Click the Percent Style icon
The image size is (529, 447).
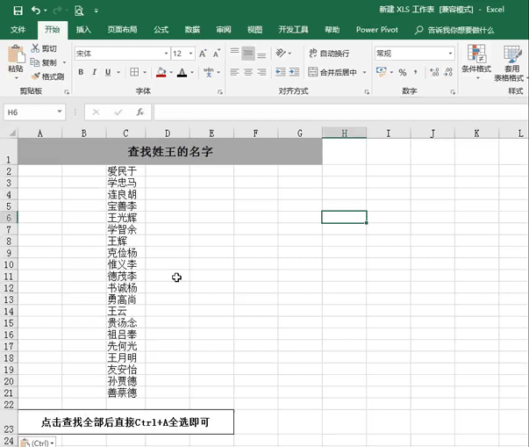403,72
